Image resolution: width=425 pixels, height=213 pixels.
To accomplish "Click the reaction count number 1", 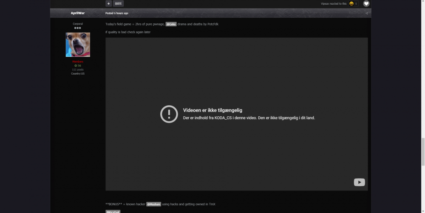I will [356, 4].
